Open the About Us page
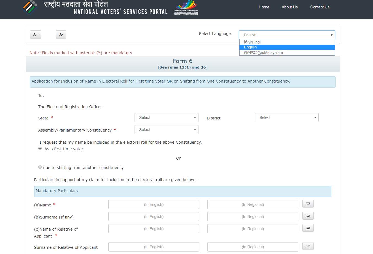Viewport: 373px width, 254px height. (x=289, y=7)
